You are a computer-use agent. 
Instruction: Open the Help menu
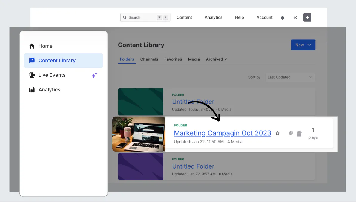click(239, 18)
